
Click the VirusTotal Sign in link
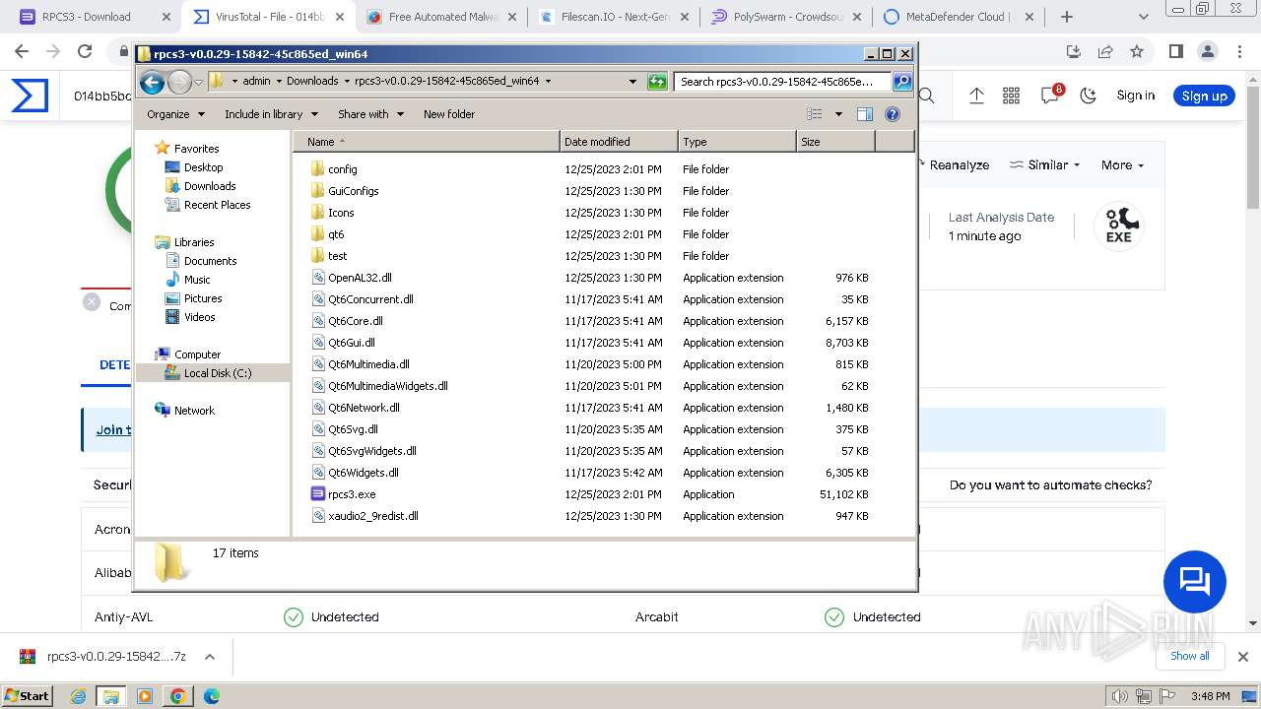1136,96
